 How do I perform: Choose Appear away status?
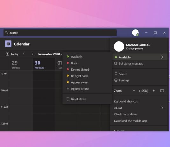[x=87, y=82]
